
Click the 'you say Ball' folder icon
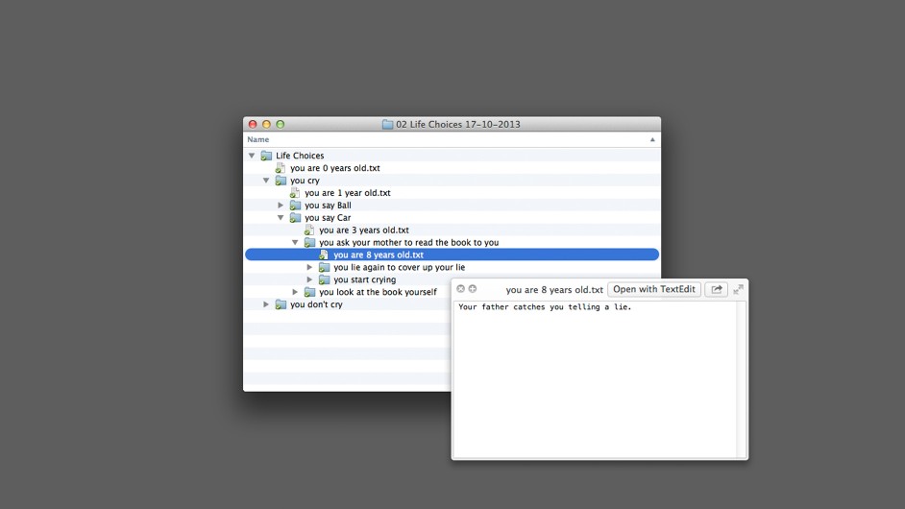pos(295,206)
